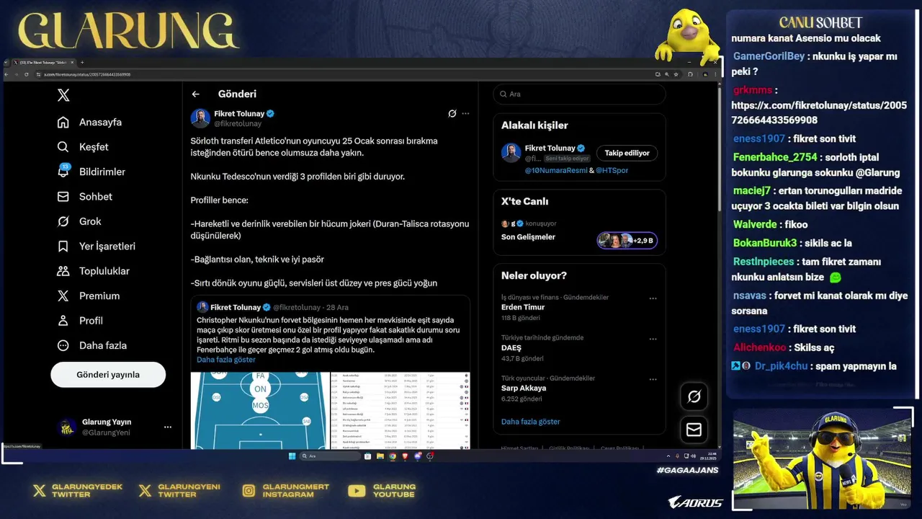Go back with the Gönderi arrow
922x519 pixels.
point(195,94)
